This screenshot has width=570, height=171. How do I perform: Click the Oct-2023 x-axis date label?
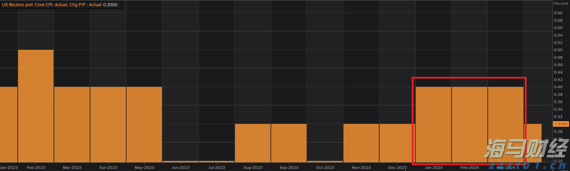(x=325, y=168)
